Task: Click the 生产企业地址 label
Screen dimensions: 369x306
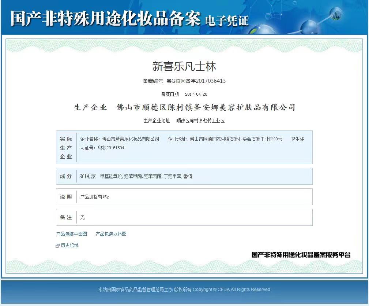Action: [157, 121]
